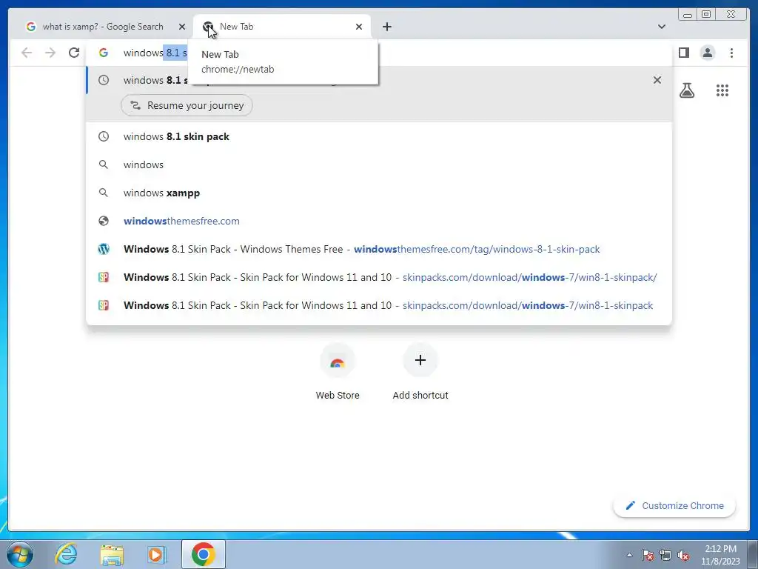Click in the address bar text field
The height and width of the screenshot is (569, 758).
379,53
